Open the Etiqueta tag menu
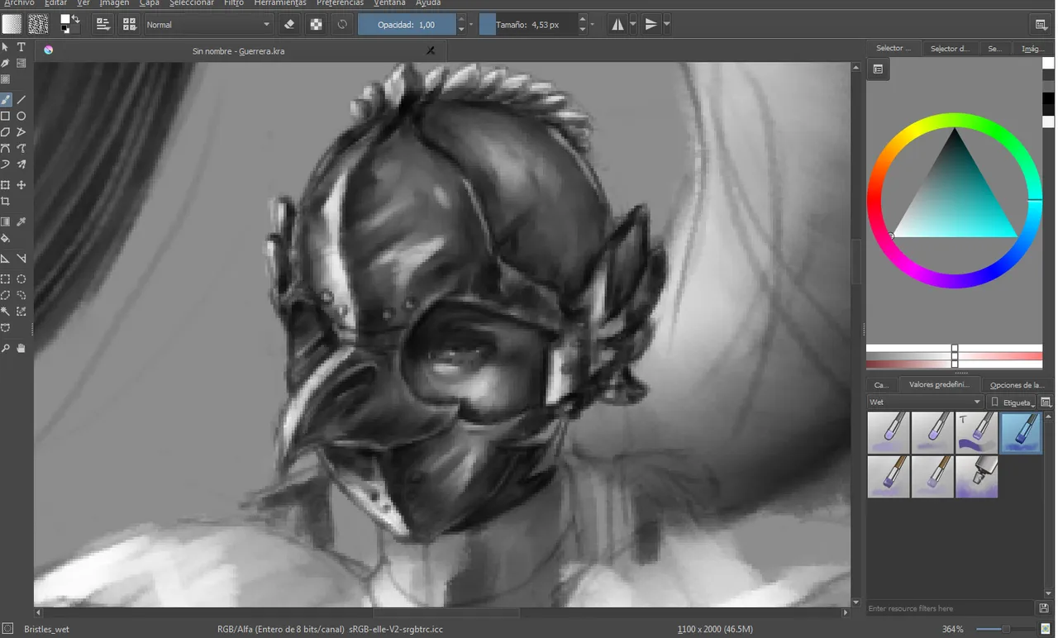 [1013, 402]
